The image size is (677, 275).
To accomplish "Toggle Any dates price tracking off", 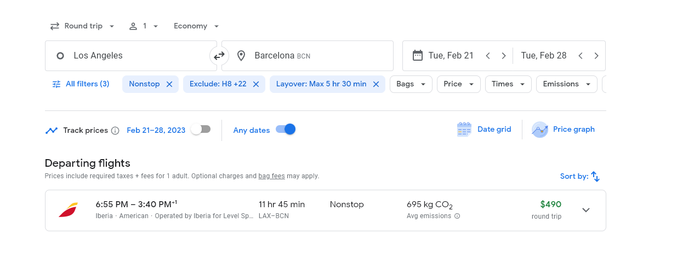I will [x=286, y=130].
